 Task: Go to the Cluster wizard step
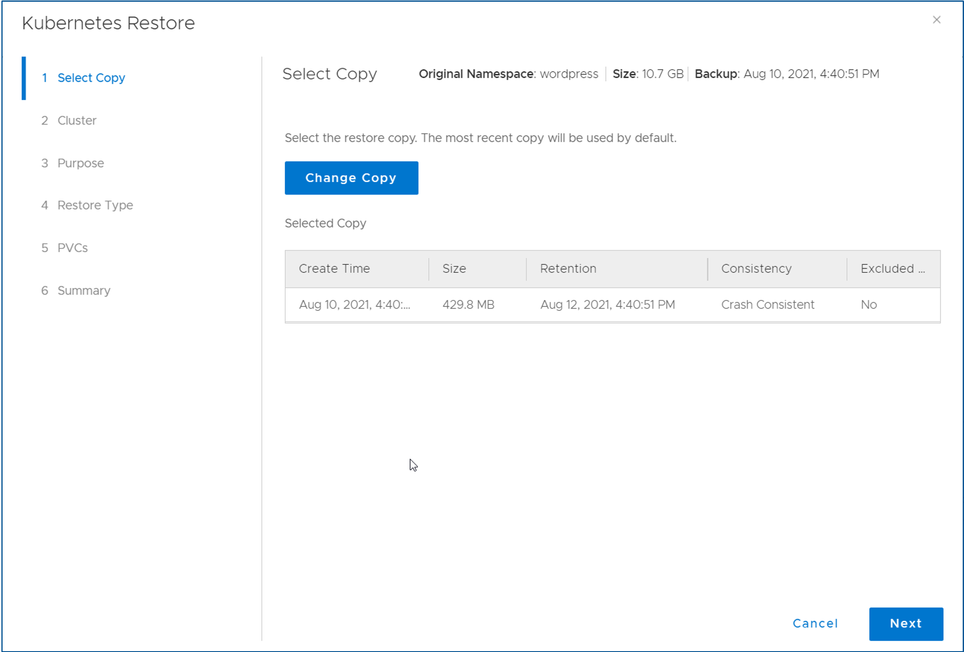77,121
